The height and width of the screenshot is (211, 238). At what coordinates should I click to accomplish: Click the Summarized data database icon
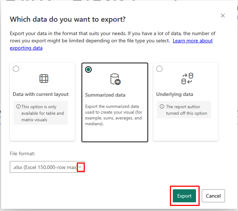tap(115, 79)
